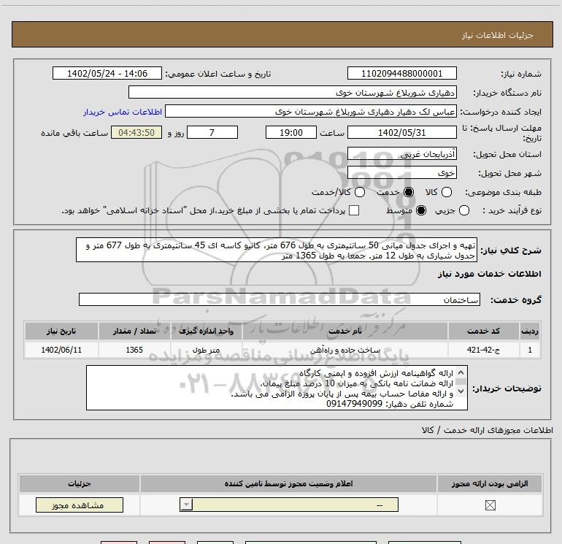Click the request creator field عباس لک
The width and height of the screenshot is (562, 544).
(x=311, y=111)
